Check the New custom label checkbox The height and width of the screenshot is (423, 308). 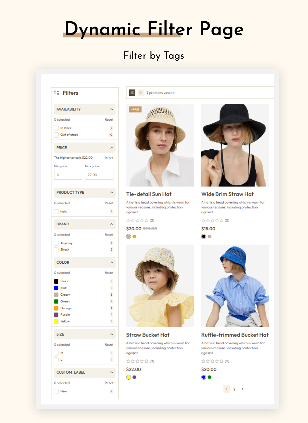56,391
